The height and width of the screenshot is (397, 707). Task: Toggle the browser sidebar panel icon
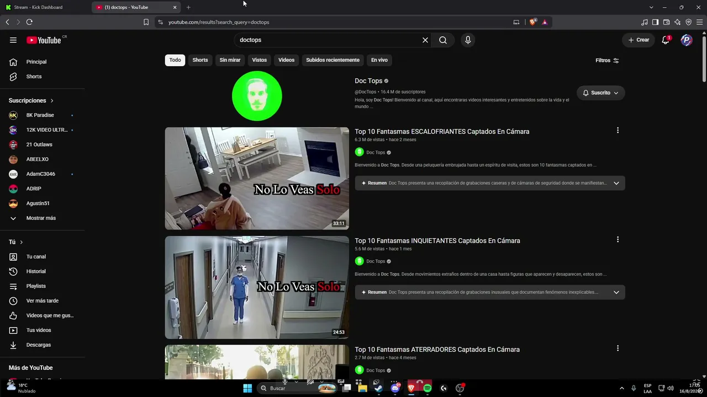(x=656, y=22)
